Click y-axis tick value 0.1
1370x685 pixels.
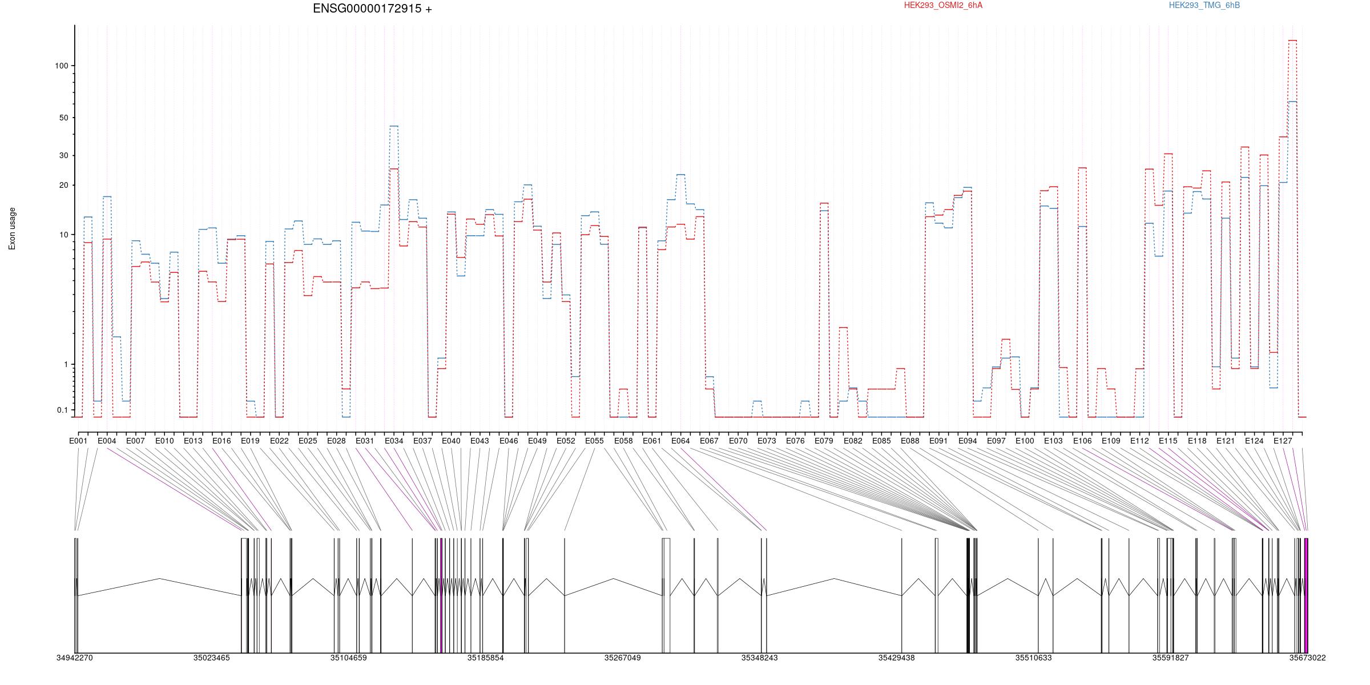click(63, 410)
